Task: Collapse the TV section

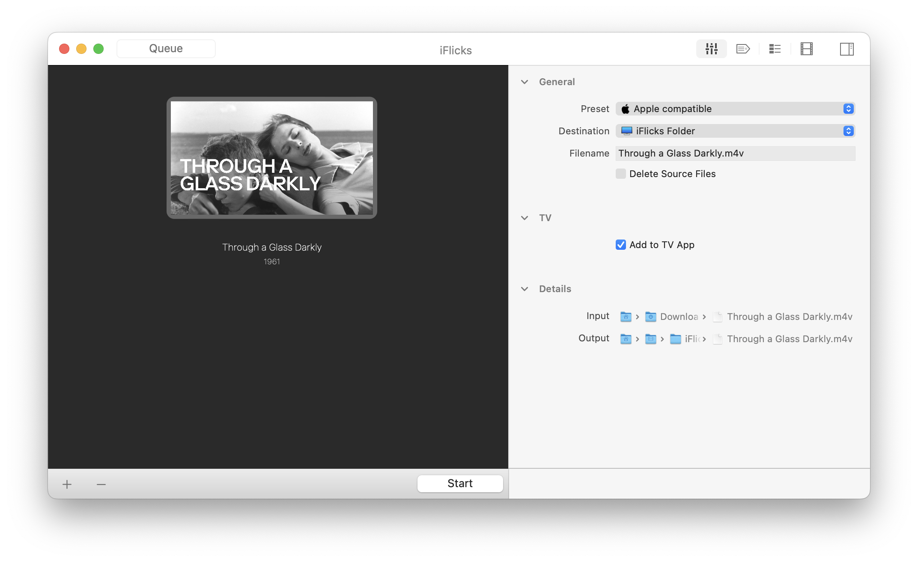Action: coord(525,218)
